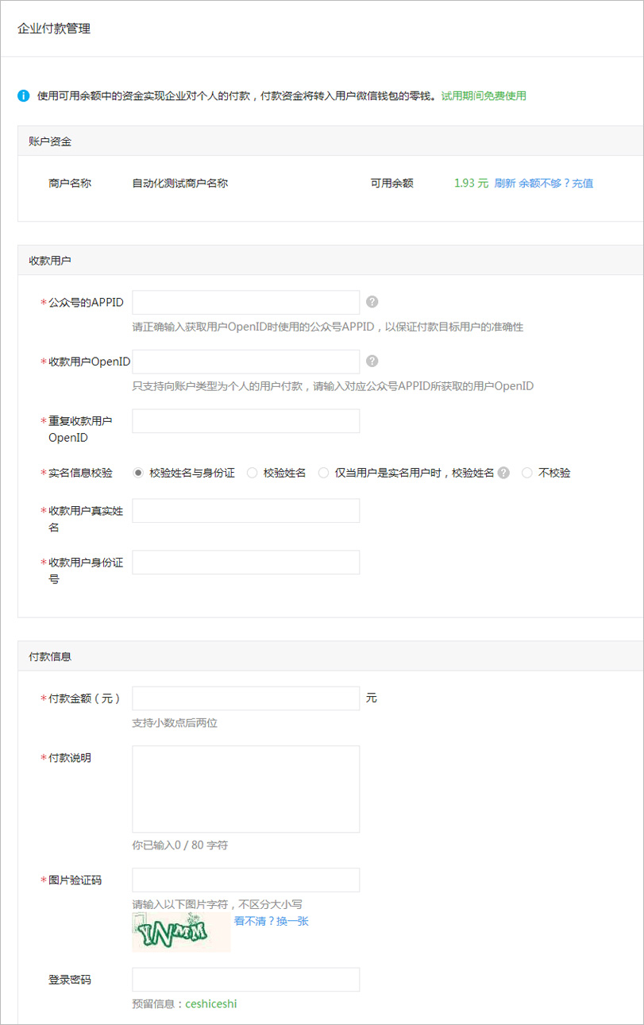Viewport: 644px width, 1025px height.
Task: Click the 收款用户真实姓名 text field
Action: pos(245,511)
